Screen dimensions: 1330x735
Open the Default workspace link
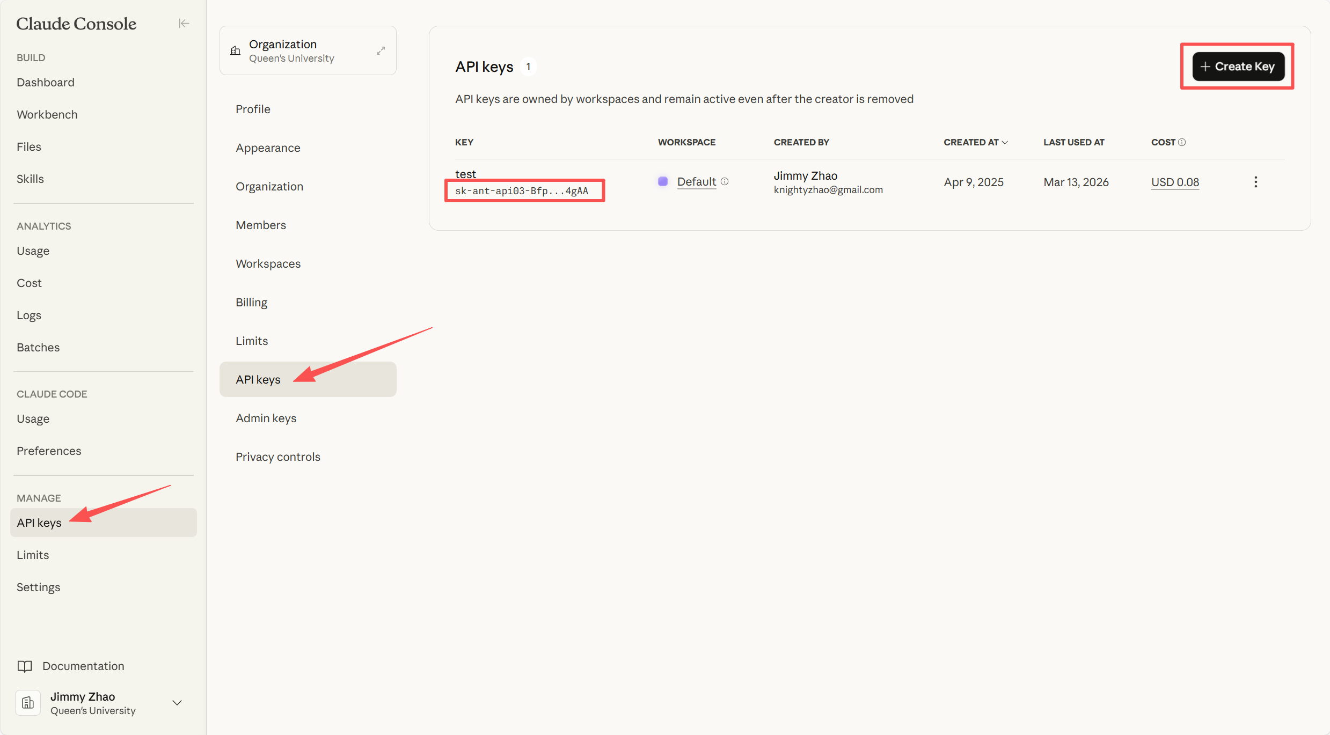coord(697,181)
